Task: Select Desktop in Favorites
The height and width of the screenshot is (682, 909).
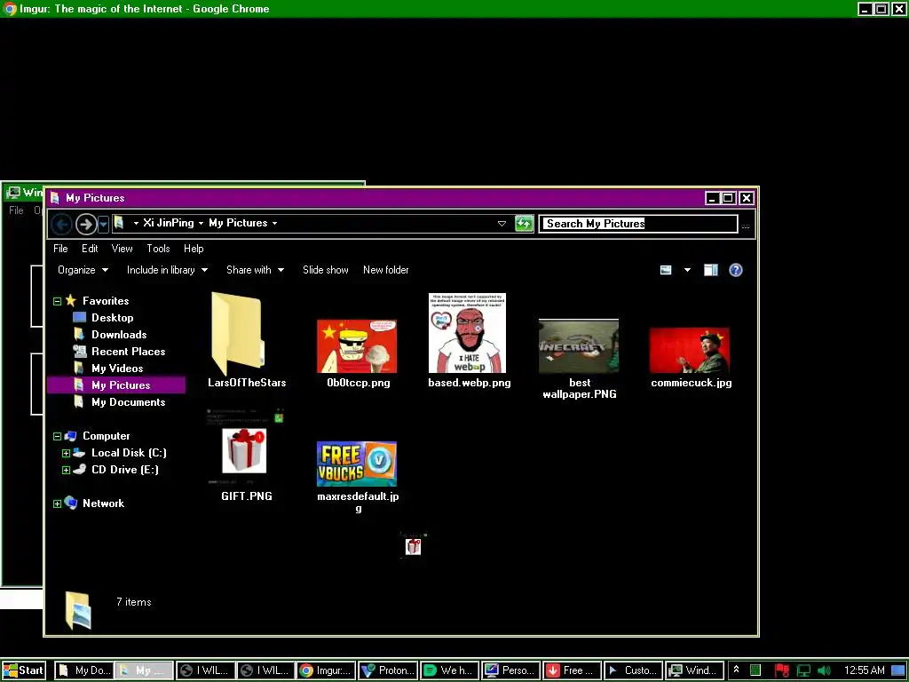Action: 113,318
